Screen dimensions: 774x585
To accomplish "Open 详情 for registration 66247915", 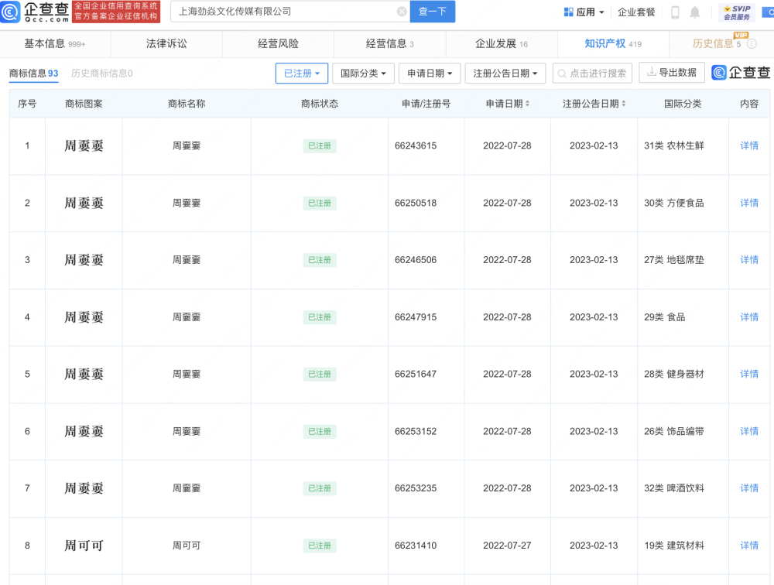I will [x=748, y=317].
